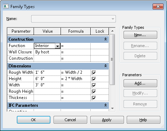This screenshot has width=167, height=131.
Task: Click the Parameter column header
Action: (x=21, y=31)
